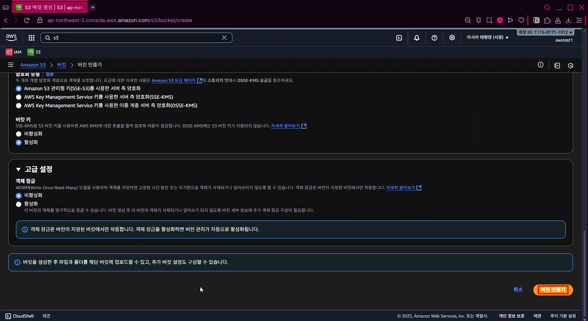Open account ID 1115-0171-1912 dropdown
Screen dimensions: 588x321
545,32
